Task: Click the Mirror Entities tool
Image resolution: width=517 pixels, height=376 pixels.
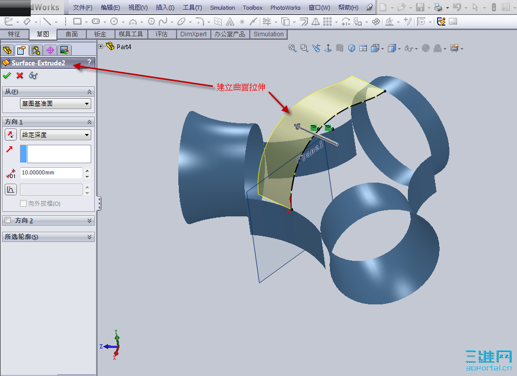Action: (316, 21)
